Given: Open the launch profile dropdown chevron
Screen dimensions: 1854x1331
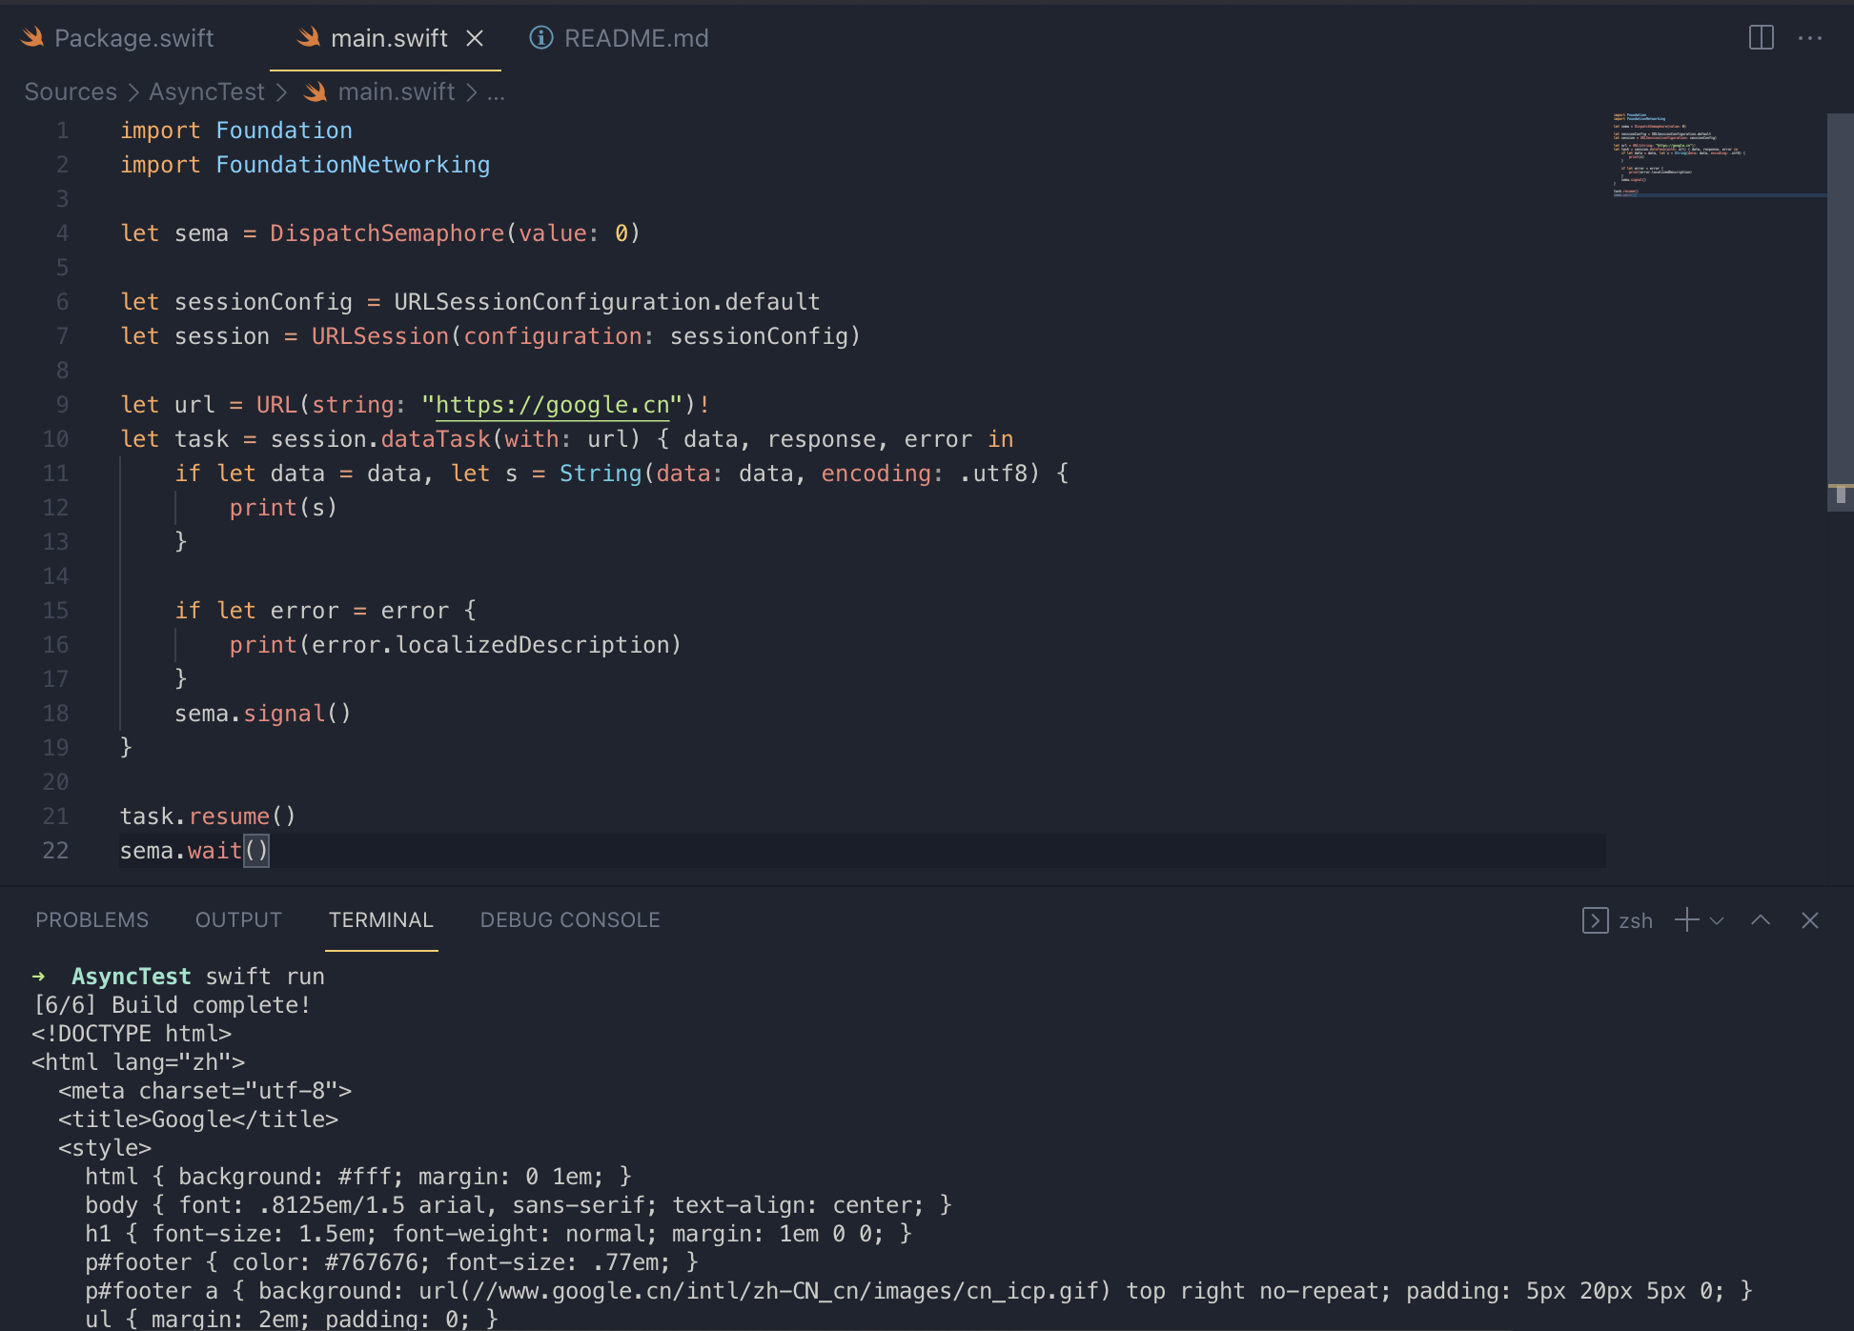Looking at the screenshot, I should coord(1717,920).
